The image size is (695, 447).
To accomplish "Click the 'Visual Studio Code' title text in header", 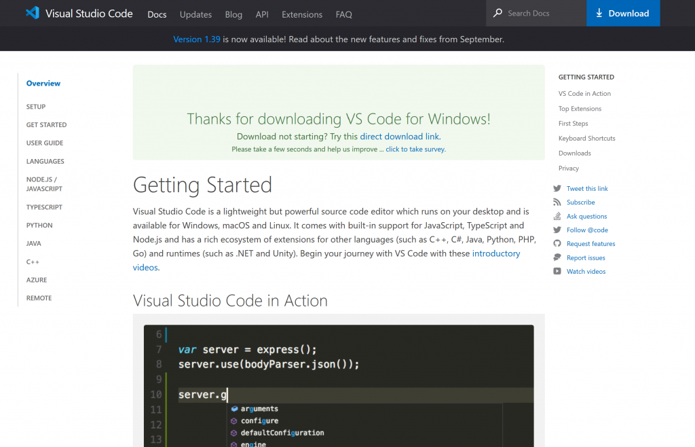I will tap(89, 14).
